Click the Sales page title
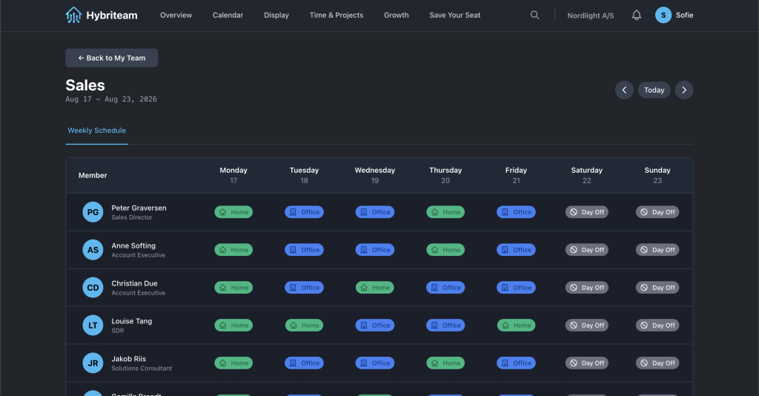The image size is (759, 396). click(x=85, y=85)
